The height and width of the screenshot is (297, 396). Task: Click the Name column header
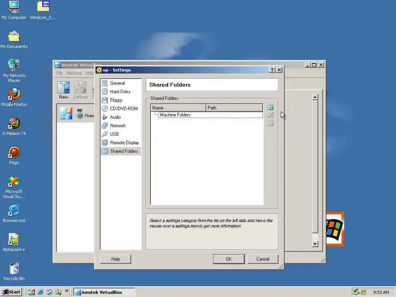pos(178,108)
